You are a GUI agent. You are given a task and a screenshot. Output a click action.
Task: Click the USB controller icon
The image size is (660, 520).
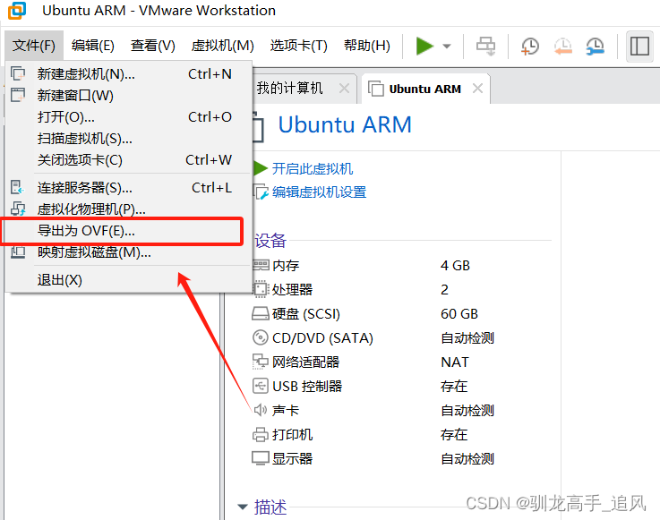[261, 386]
